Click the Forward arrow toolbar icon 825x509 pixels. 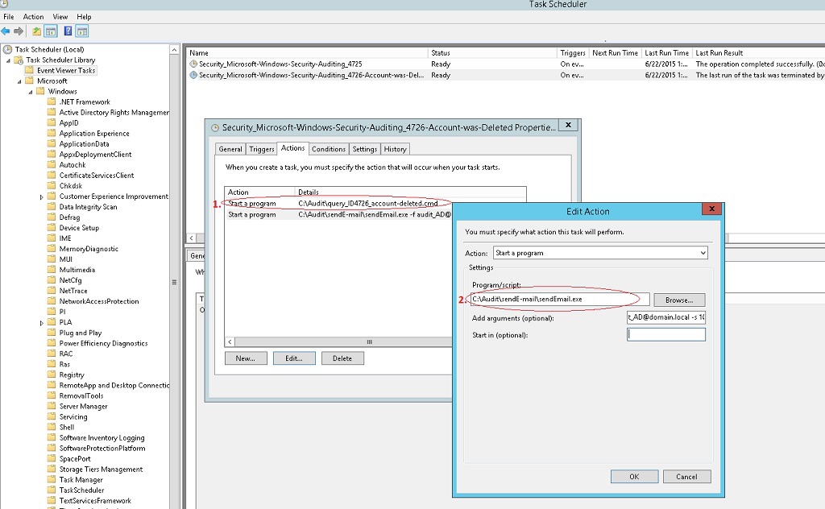point(18,31)
